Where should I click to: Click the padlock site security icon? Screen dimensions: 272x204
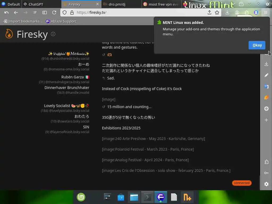[72, 12]
